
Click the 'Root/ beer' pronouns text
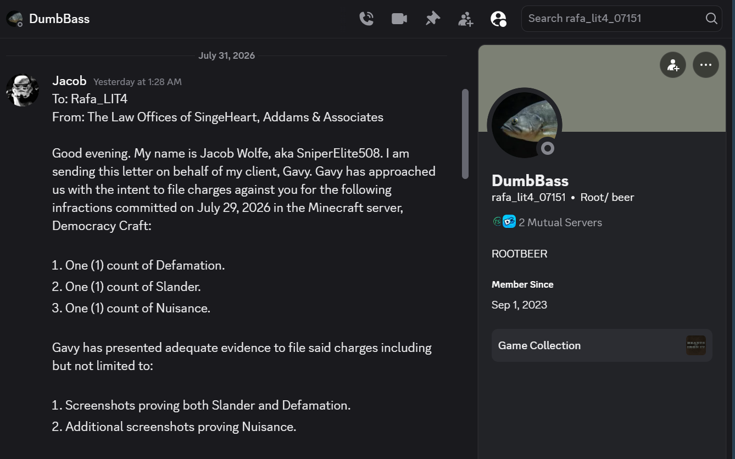[x=607, y=197]
